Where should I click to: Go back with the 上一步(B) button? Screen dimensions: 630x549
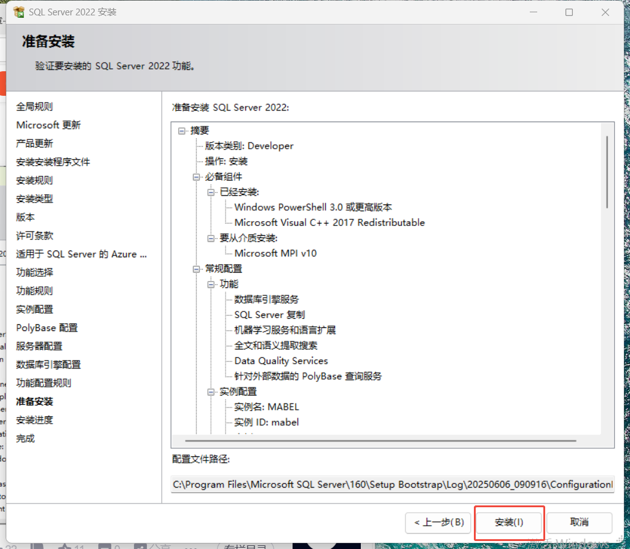[x=438, y=523]
